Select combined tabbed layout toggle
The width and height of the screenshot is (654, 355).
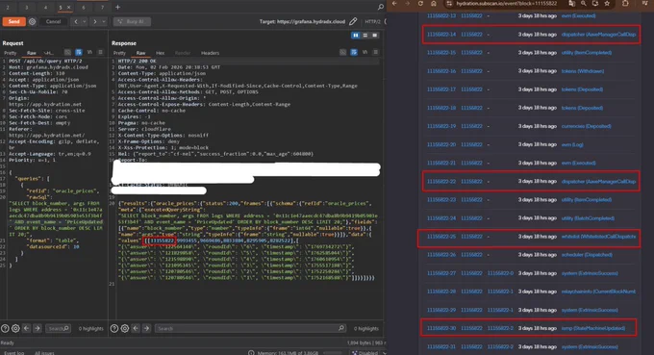tap(374, 36)
